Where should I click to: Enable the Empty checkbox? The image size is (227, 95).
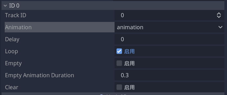[119, 63]
